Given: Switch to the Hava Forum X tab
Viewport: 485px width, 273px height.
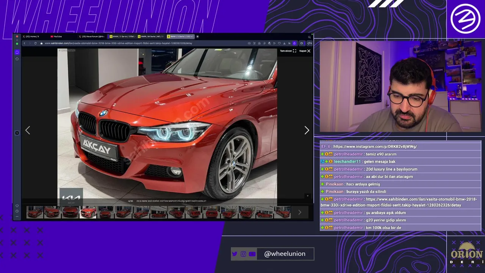Looking at the screenshot, I should (93, 36).
